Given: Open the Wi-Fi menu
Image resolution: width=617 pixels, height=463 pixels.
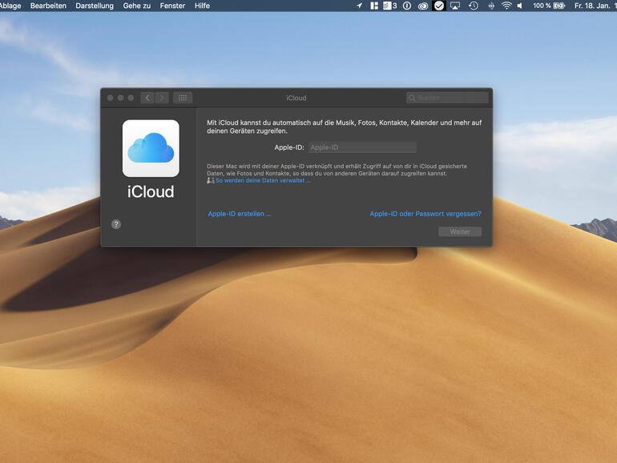Looking at the screenshot, I should pyautogui.click(x=506, y=6).
